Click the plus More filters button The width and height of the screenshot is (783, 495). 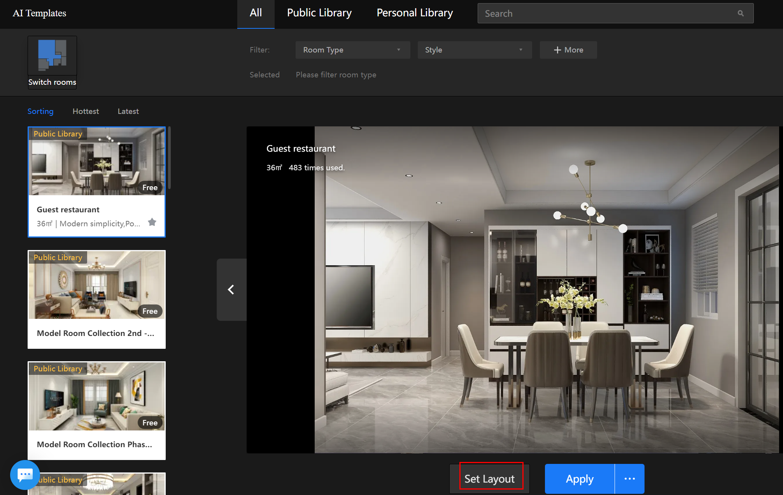tap(568, 50)
